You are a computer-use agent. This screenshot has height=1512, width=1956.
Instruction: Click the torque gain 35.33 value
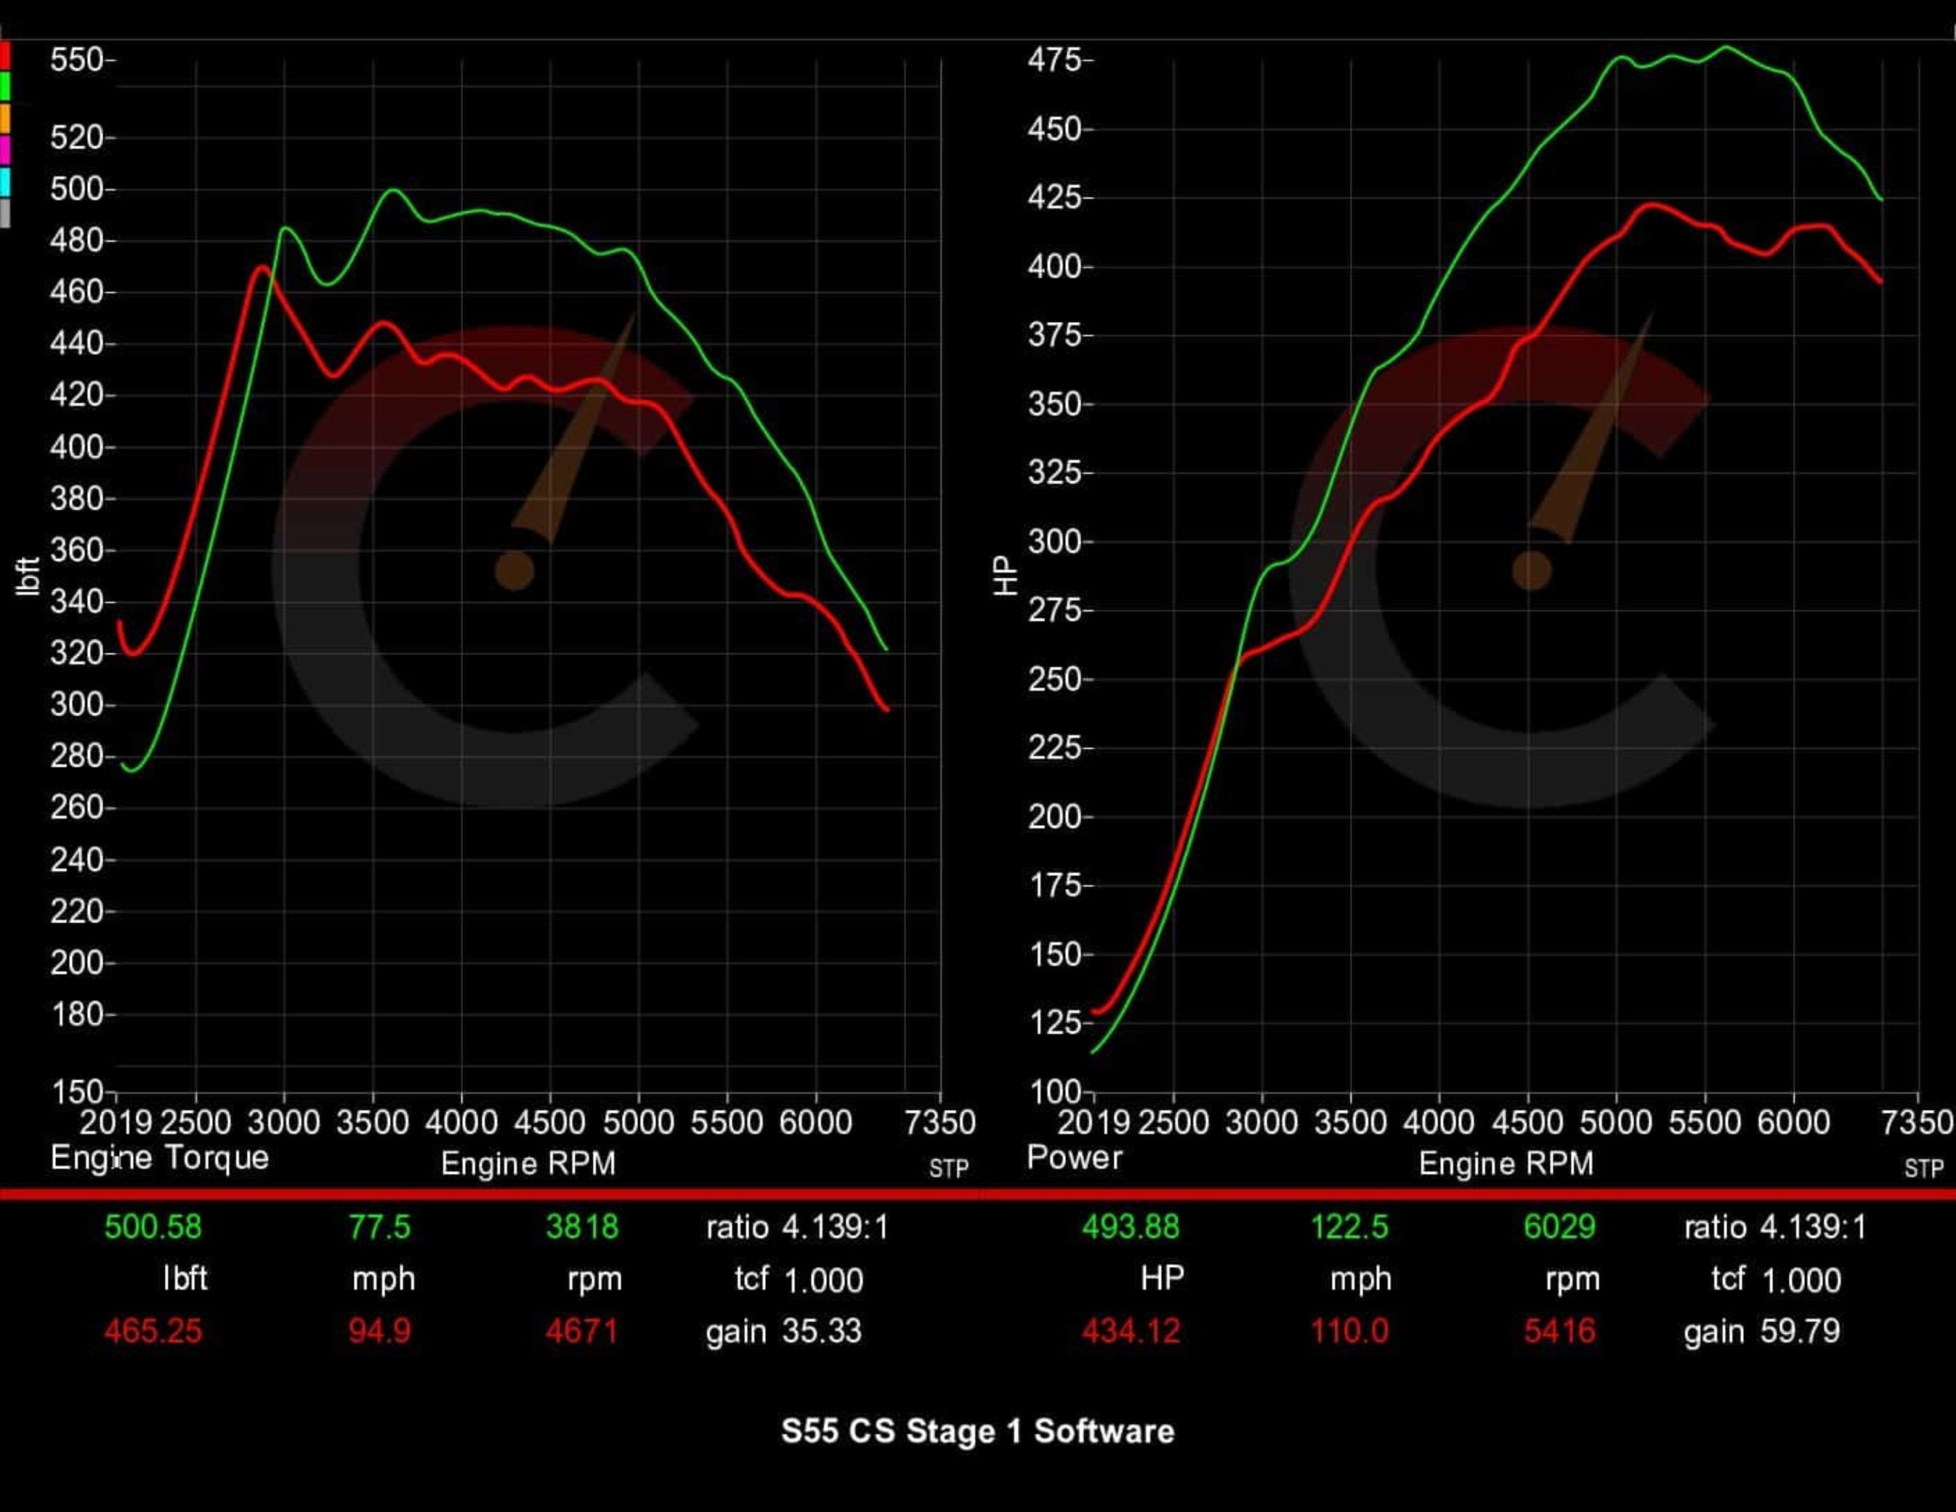821,1331
